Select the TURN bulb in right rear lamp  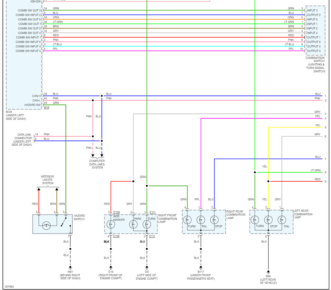pos(187,220)
